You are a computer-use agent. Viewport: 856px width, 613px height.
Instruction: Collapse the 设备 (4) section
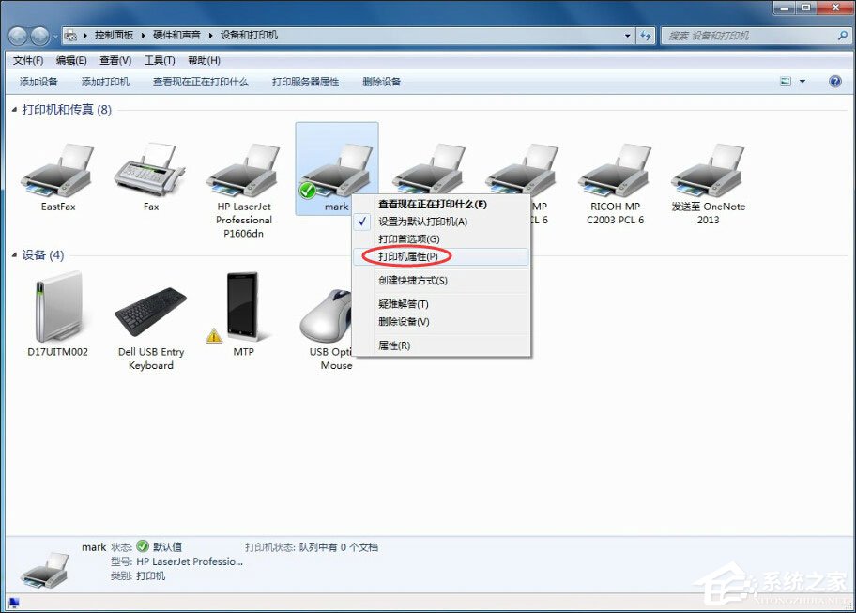coord(16,253)
